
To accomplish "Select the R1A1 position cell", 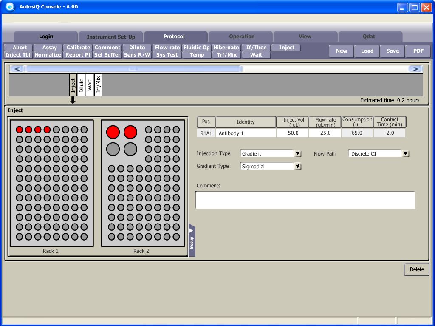I will tap(206, 133).
